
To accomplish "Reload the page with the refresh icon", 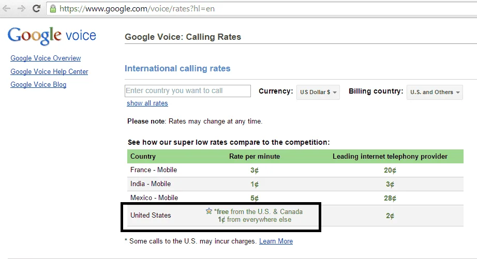I will pos(37,8).
